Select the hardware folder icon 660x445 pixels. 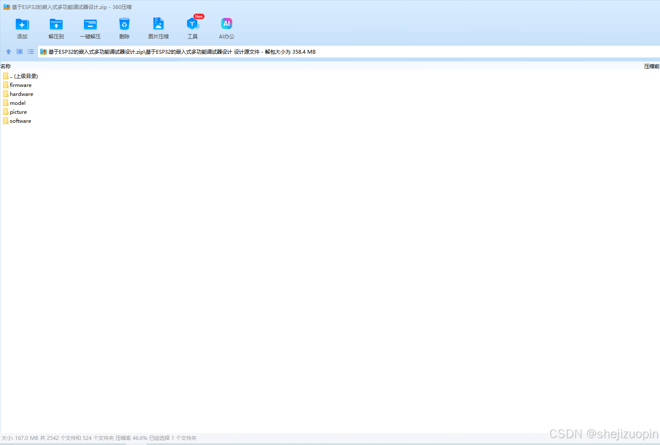(6, 94)
